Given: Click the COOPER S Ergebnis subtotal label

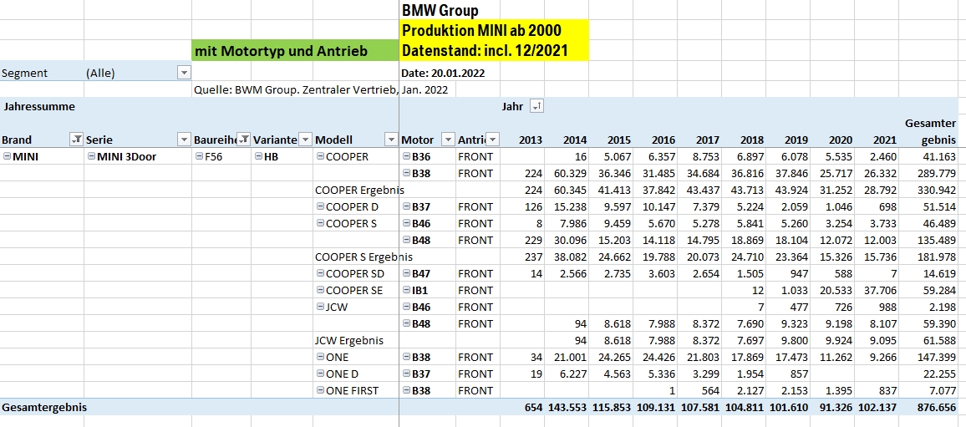Looking at the screenshot, I should coord(364,257).
